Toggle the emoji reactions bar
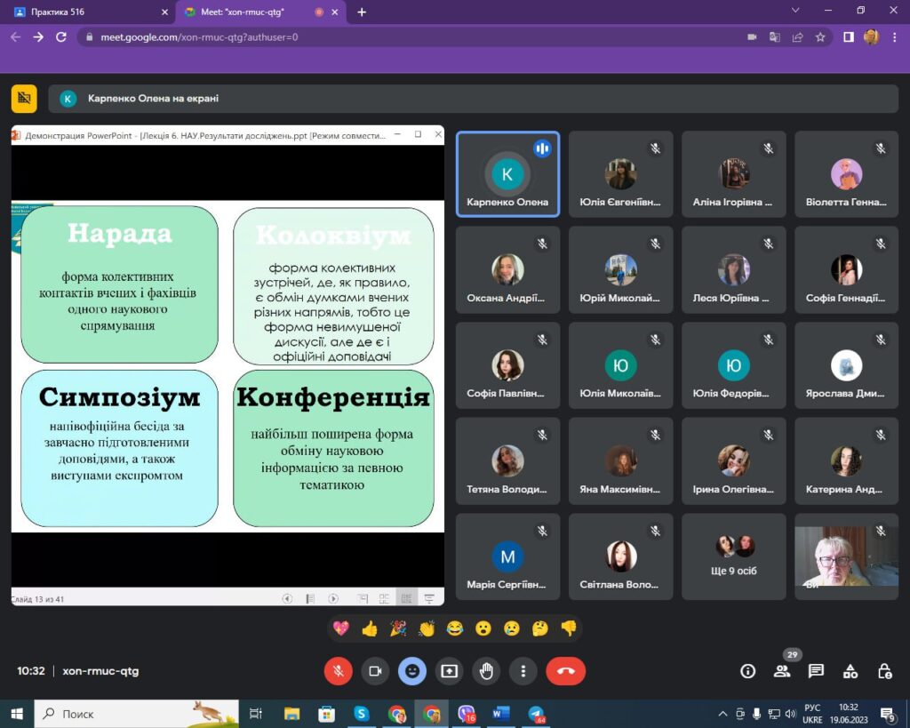Screen dimensions: 910x728 [x=411, y=671]
